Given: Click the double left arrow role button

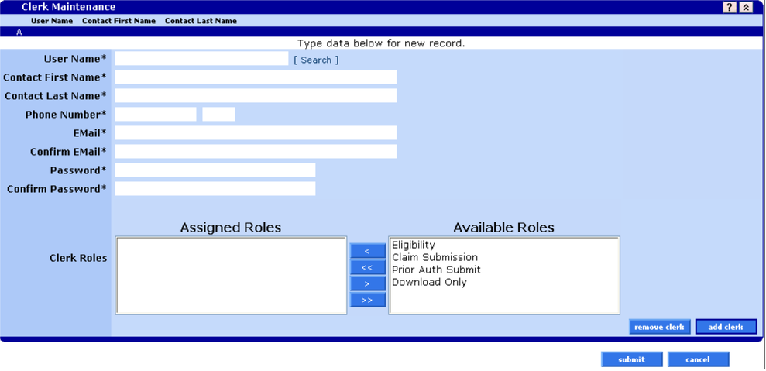Looking at the screenshot, I should coord(368,267).
